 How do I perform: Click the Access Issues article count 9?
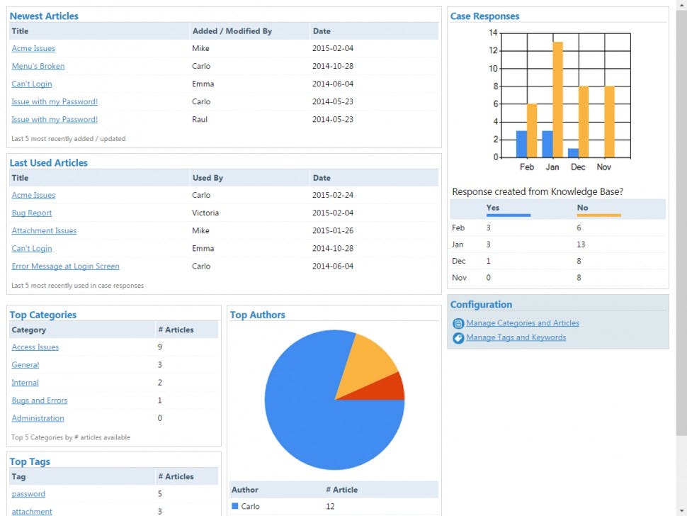pyautogui.click(x=159, y=347)
